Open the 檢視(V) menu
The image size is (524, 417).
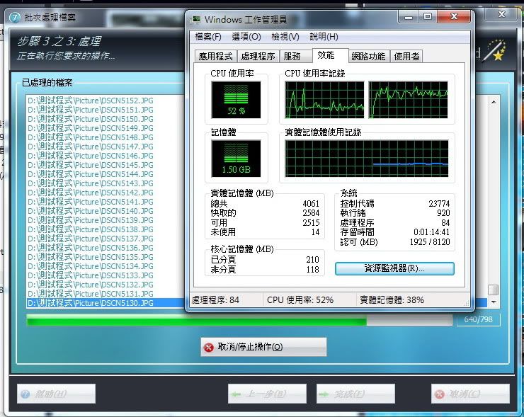285,37
